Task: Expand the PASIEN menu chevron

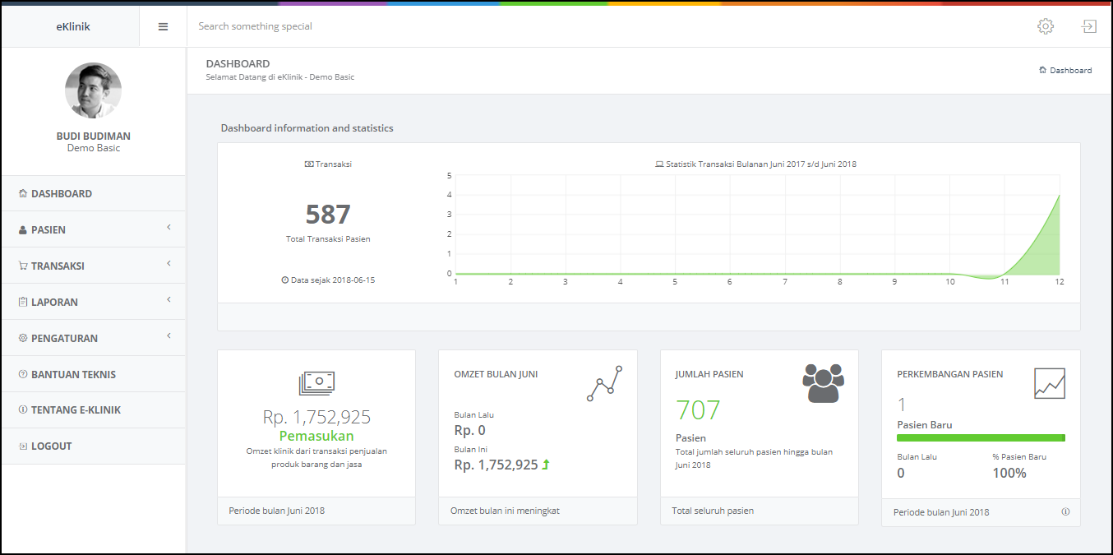Action: pyautogui.click(x=169, y=227)
